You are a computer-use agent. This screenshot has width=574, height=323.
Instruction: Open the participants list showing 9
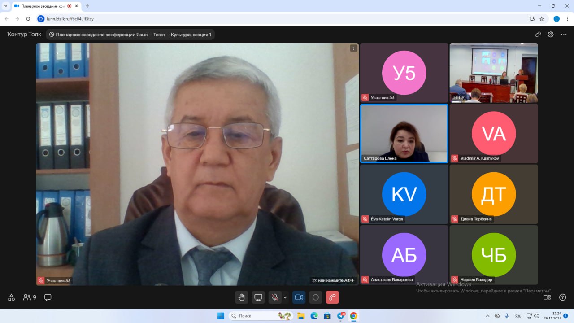click(30, 297)
